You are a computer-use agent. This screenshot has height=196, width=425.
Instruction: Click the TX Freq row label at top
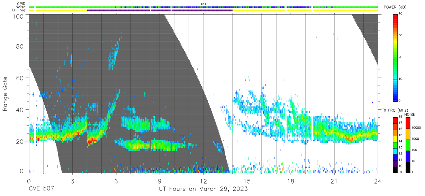click(x=19, y=10)
